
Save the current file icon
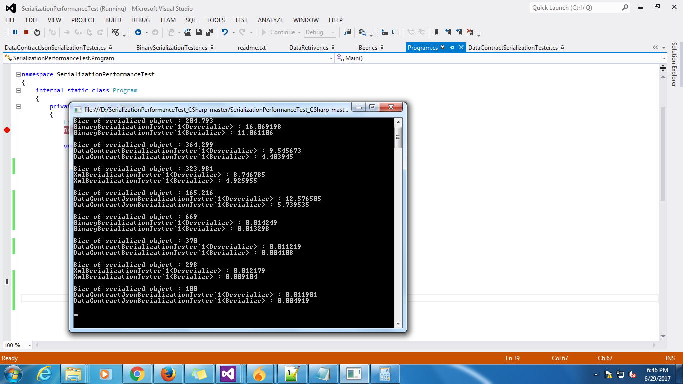point(199,32)
